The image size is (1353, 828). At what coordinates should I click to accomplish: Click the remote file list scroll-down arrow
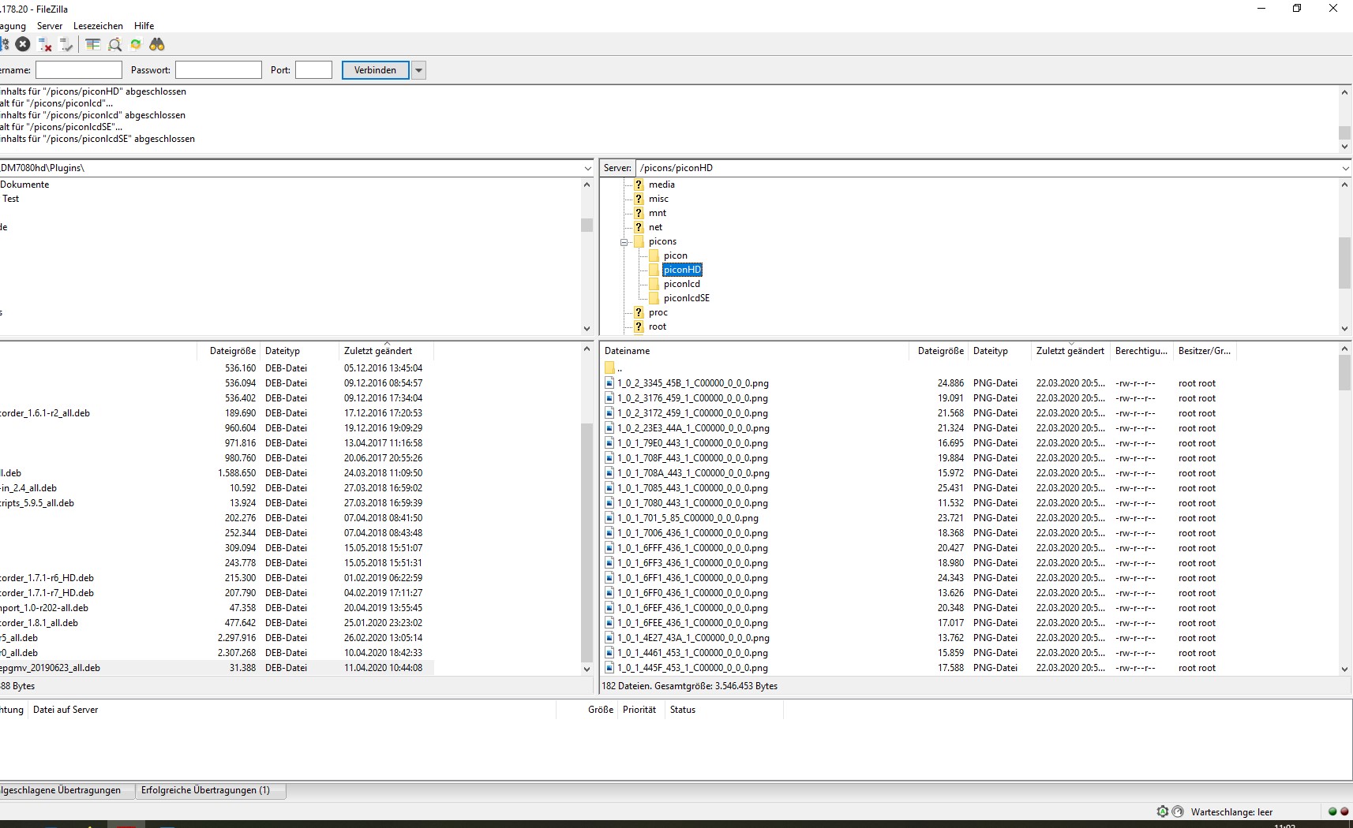1344,669
